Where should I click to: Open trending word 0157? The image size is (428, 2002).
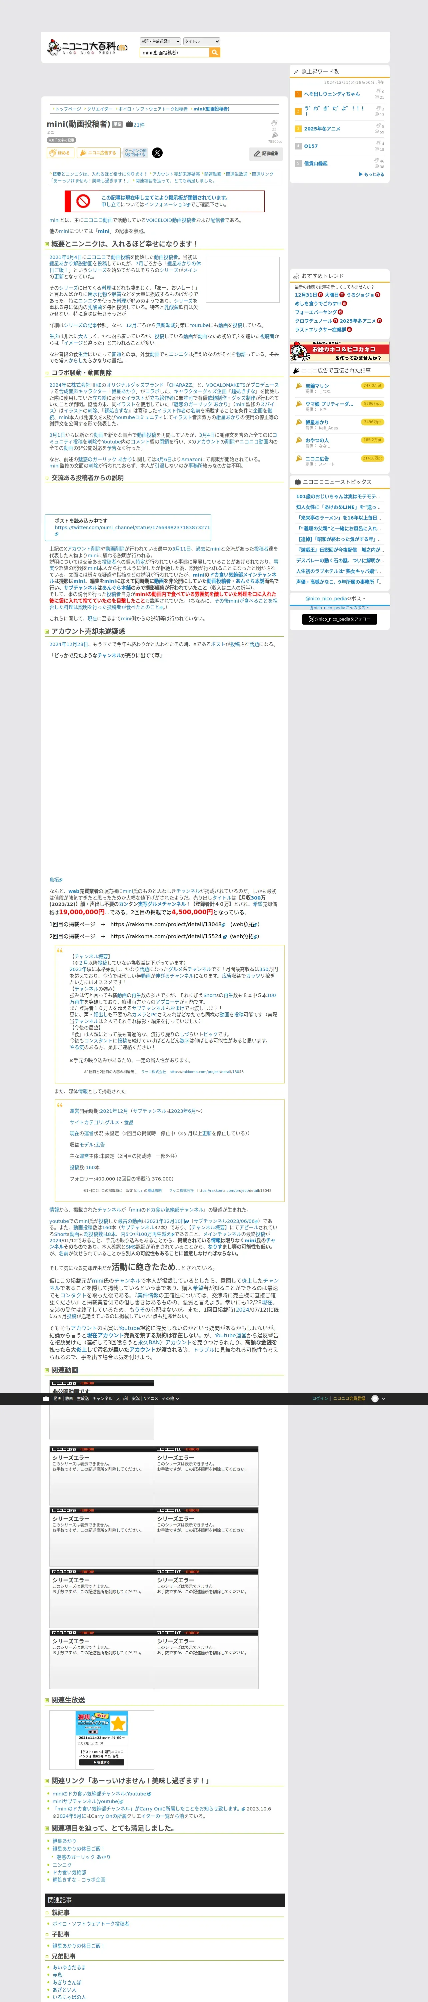pyautogui.click(x=311, y=146)
